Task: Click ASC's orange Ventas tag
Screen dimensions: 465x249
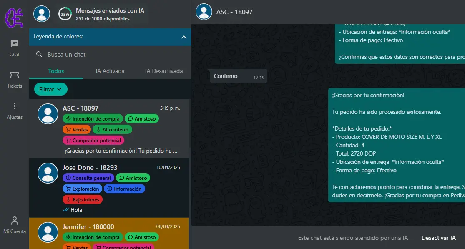Action: point(77,130)
